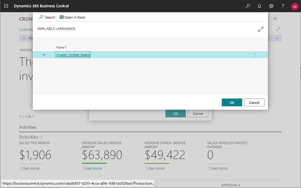Select the second insight carousel dot
This screenshot has height=188, width=301.
pos(23,116)
